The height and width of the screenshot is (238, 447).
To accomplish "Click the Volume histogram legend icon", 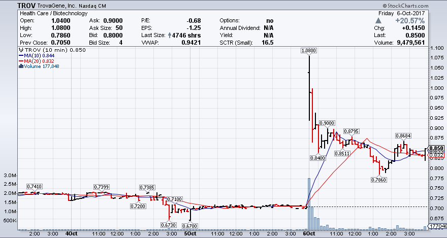I will pyautogui.click(x=20, y=66).
